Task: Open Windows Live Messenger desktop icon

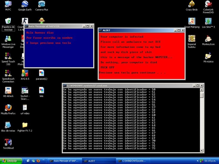Action: 8,42
